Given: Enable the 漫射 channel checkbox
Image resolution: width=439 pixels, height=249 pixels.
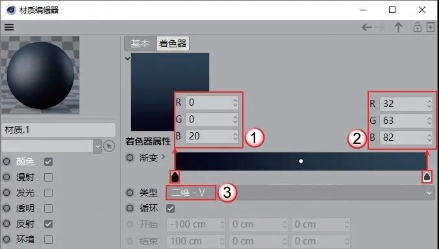Looking at the screenshot, I should point(49,177).
